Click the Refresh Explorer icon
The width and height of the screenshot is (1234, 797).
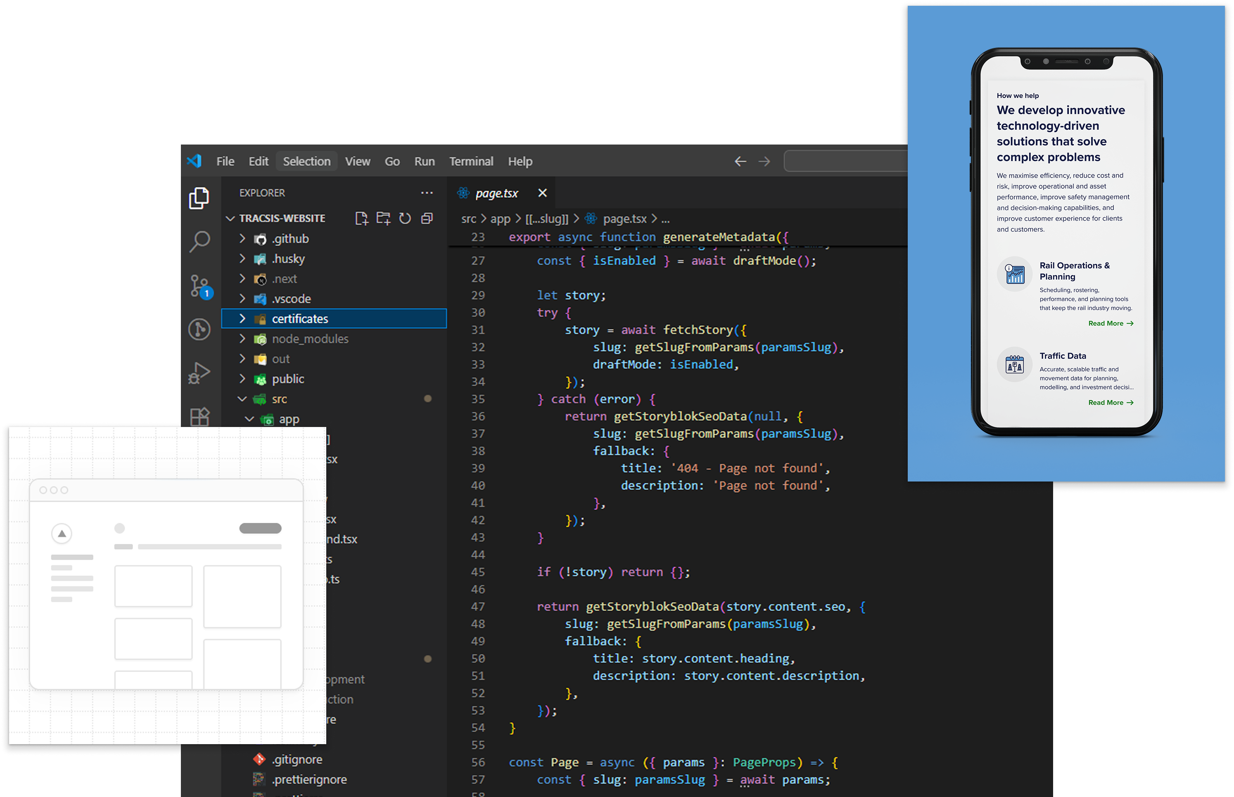[405, 218]
